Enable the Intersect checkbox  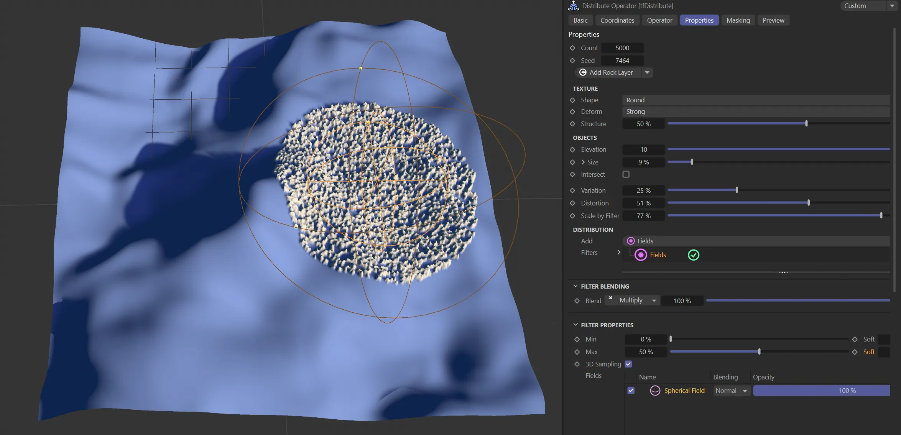point(626,174)
